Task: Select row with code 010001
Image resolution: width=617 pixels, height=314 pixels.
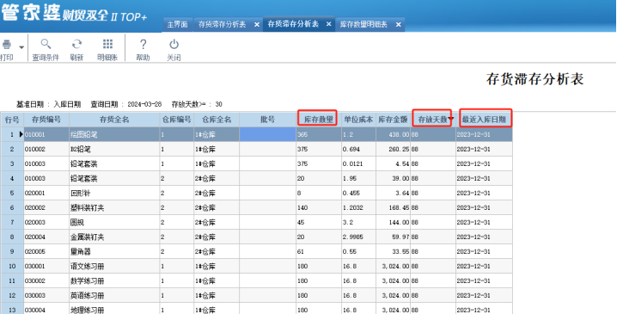Action: 46,134
